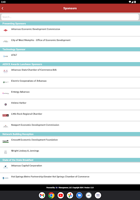Tap the Arkansas Economic Development Commission logo
The width and height of the screenshot is (140, 200).
(x=5, y=30)
